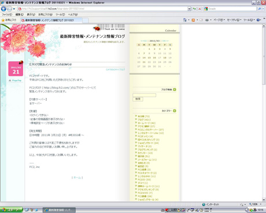Open the お気に入り (Favorites) menu in the menu bar
Viewport: 266px width, 213px height.
coord(45,14)
